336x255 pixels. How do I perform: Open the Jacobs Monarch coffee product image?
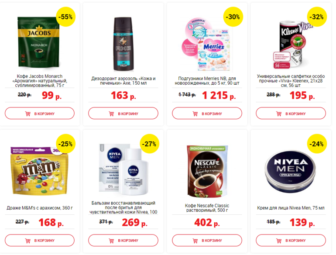pos(38,42)
